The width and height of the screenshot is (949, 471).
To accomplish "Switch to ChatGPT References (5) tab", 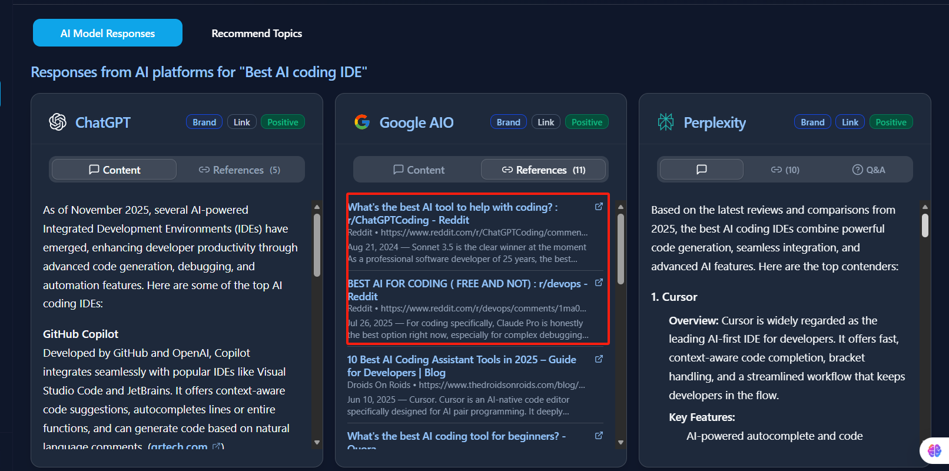I will [x=240, y=170].
